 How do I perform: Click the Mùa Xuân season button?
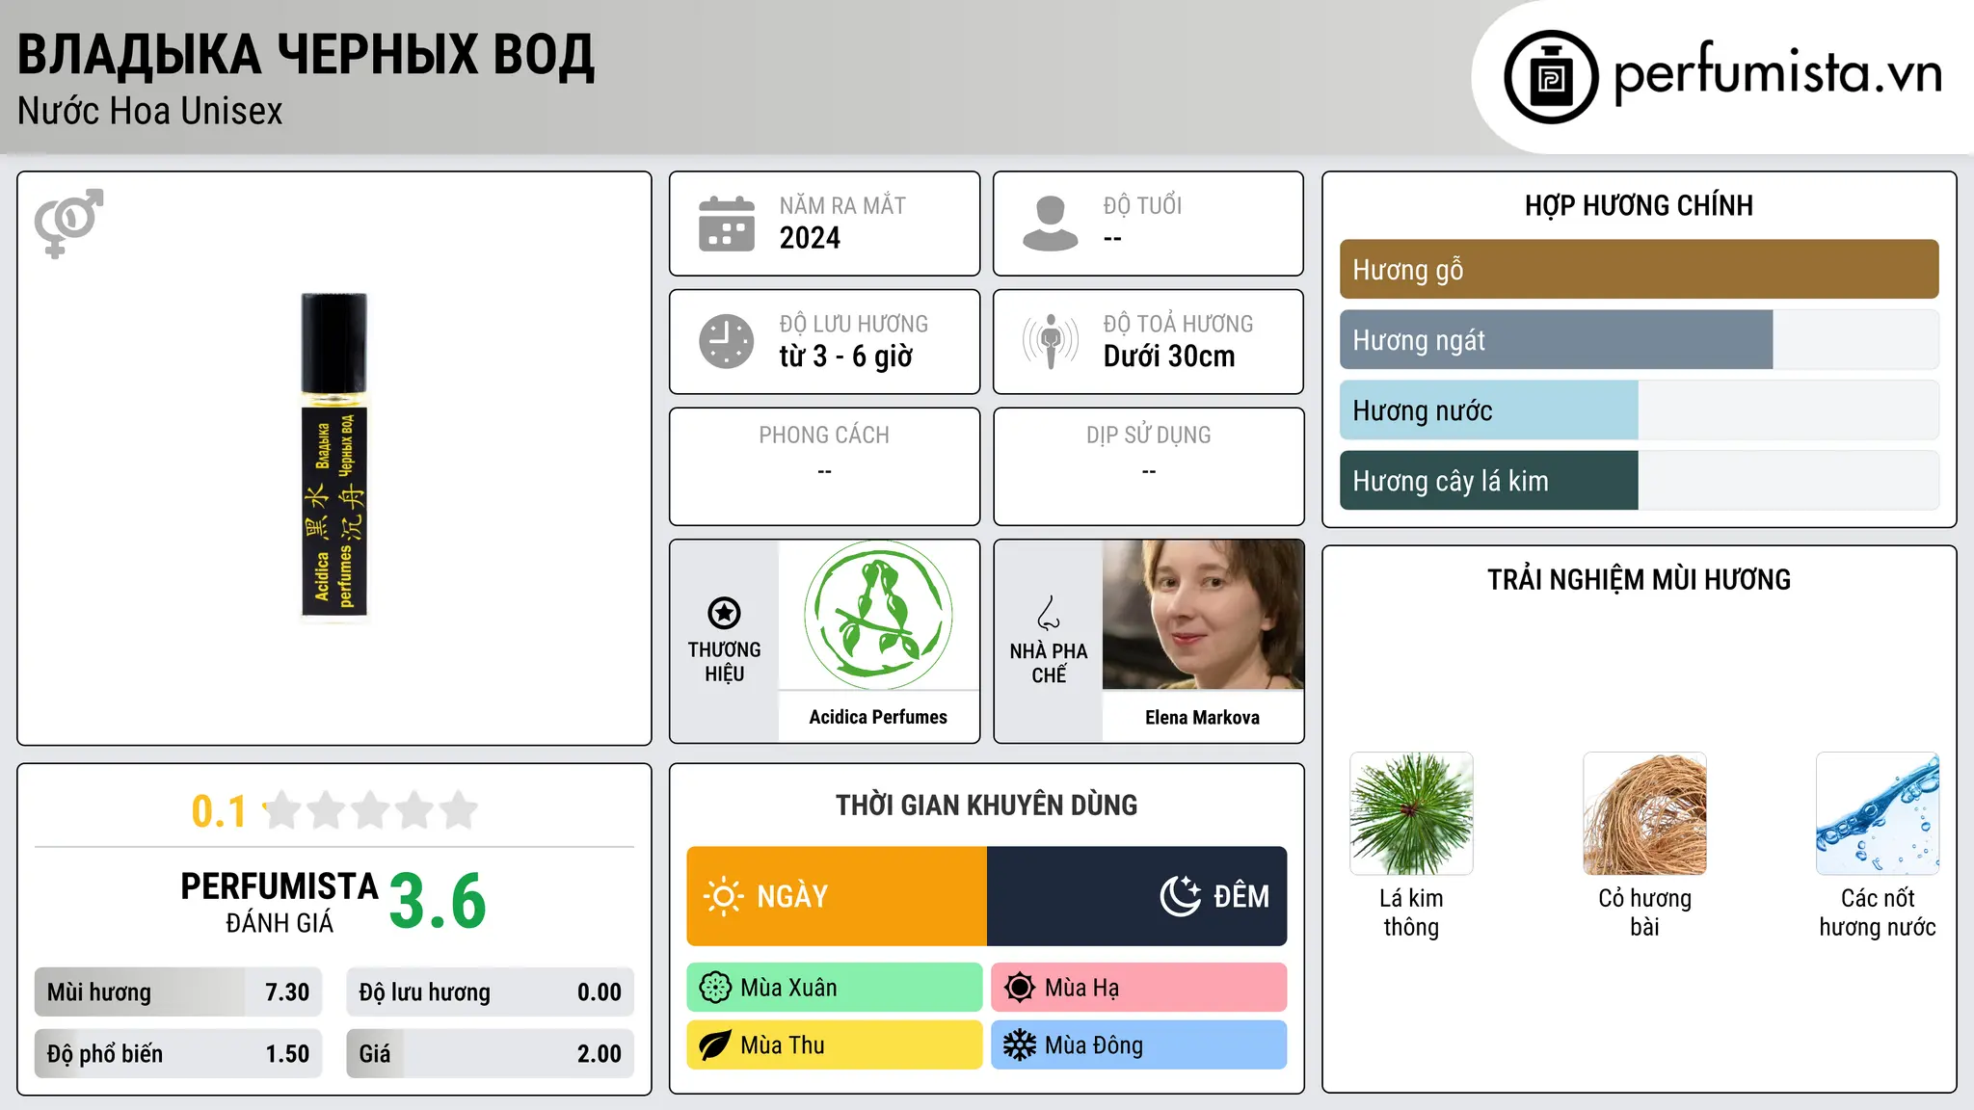[x=835, y=988]
